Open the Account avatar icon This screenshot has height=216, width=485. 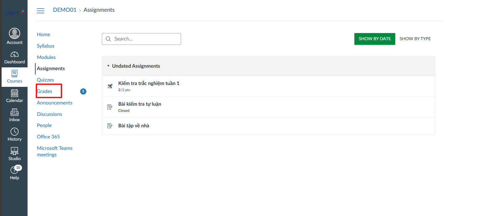coord(15,33)
